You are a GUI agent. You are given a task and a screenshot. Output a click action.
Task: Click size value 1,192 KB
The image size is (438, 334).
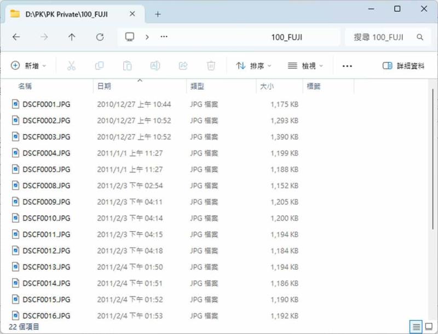tap(284, 316)
